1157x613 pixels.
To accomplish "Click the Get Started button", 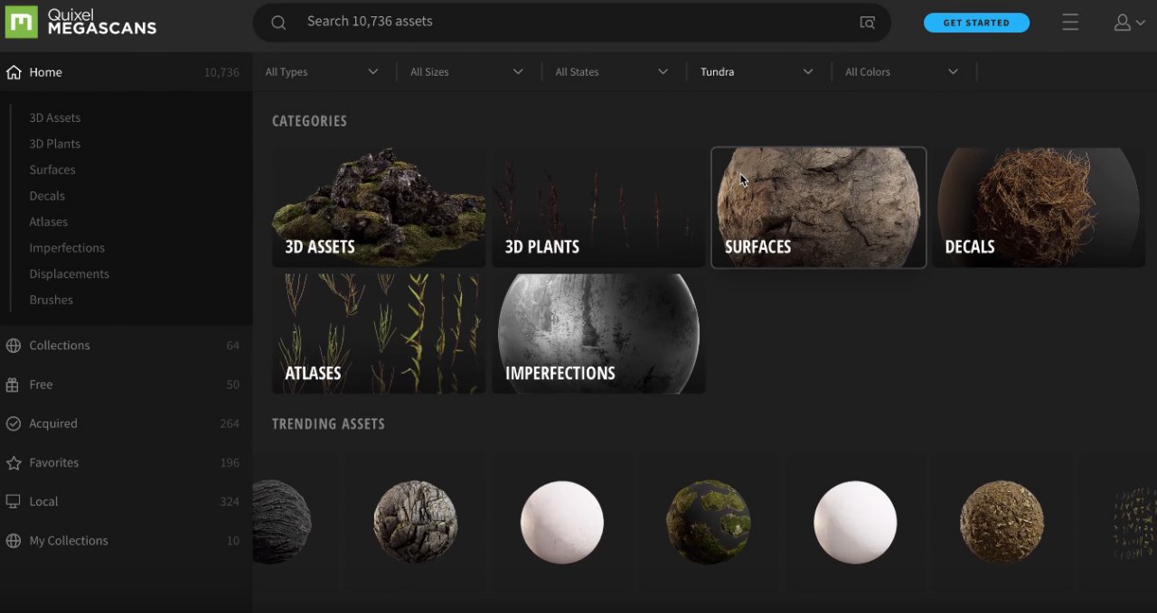I will [x=976, y=23].
